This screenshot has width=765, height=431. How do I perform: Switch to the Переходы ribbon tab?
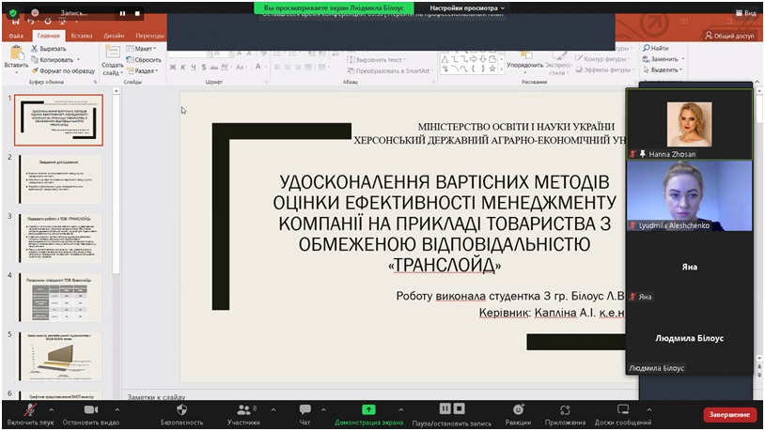pos(149,36)
